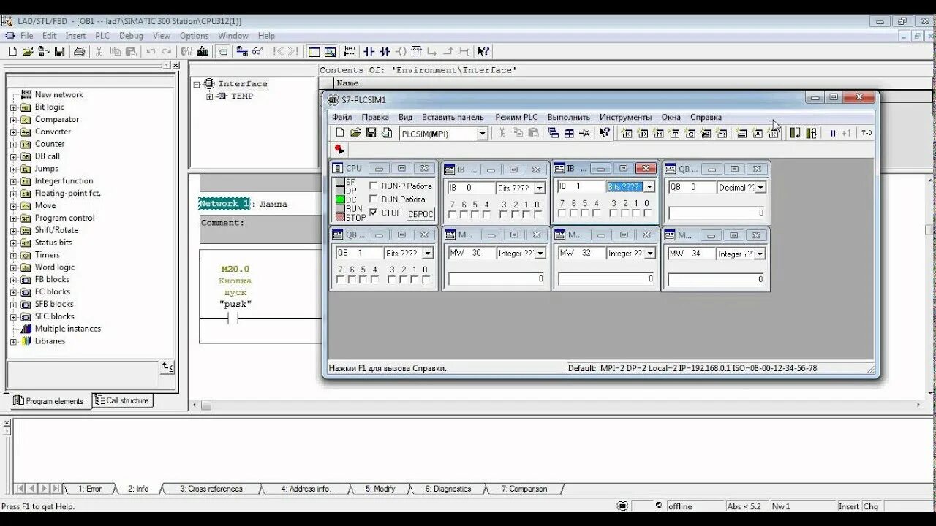This screenshot has height=526, width=936.
Task: Check RUN Работа checkbox in CPU panel
Action: 374,199
